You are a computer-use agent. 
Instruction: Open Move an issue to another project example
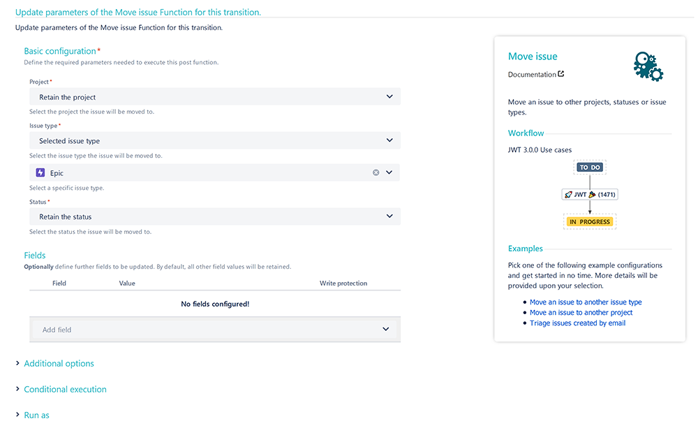click(x=581, y=313)
